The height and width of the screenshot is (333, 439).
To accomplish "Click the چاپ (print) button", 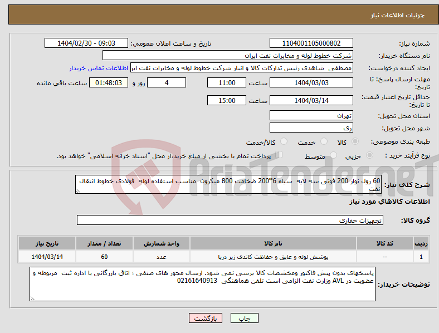I will tap(244, 318).
